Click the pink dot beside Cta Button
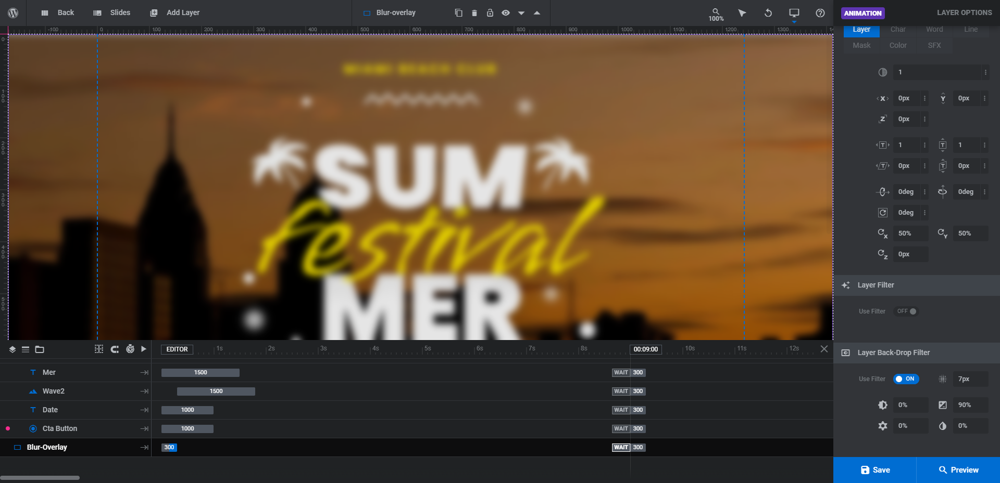1000x483 pixels. [x=8, y=429]
